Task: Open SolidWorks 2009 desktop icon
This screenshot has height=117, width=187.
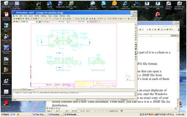Action: pos(158,16)
